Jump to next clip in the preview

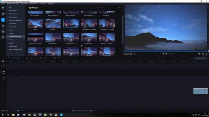[x=172, y=54]
